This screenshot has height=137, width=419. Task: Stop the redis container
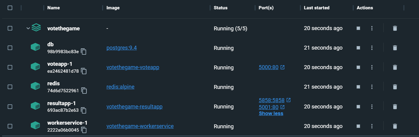click(x=358, y=87)
